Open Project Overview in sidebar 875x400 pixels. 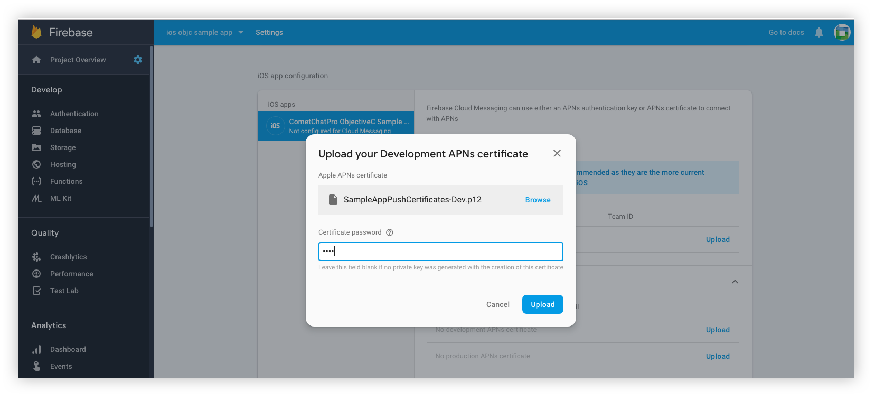pyautogui.click(x=78, y=60)
